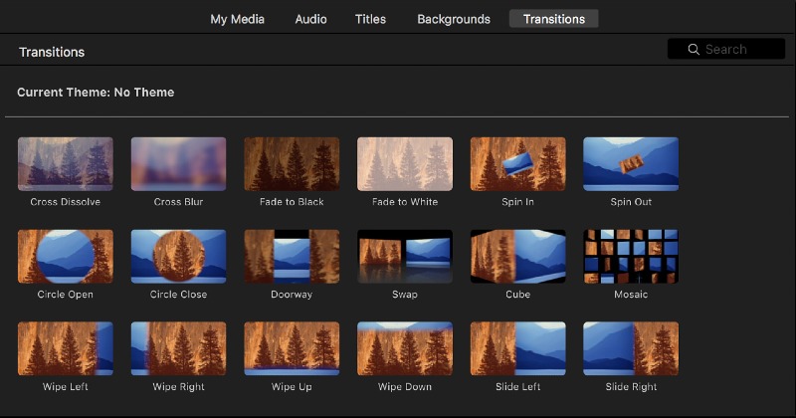
Task: Select the Wipe Left transition thumbnail
Action: pos(66,348)
